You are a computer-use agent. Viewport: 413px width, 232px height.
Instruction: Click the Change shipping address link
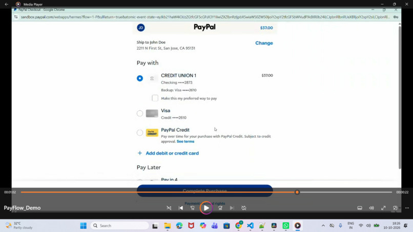click(x=264, y=43)
